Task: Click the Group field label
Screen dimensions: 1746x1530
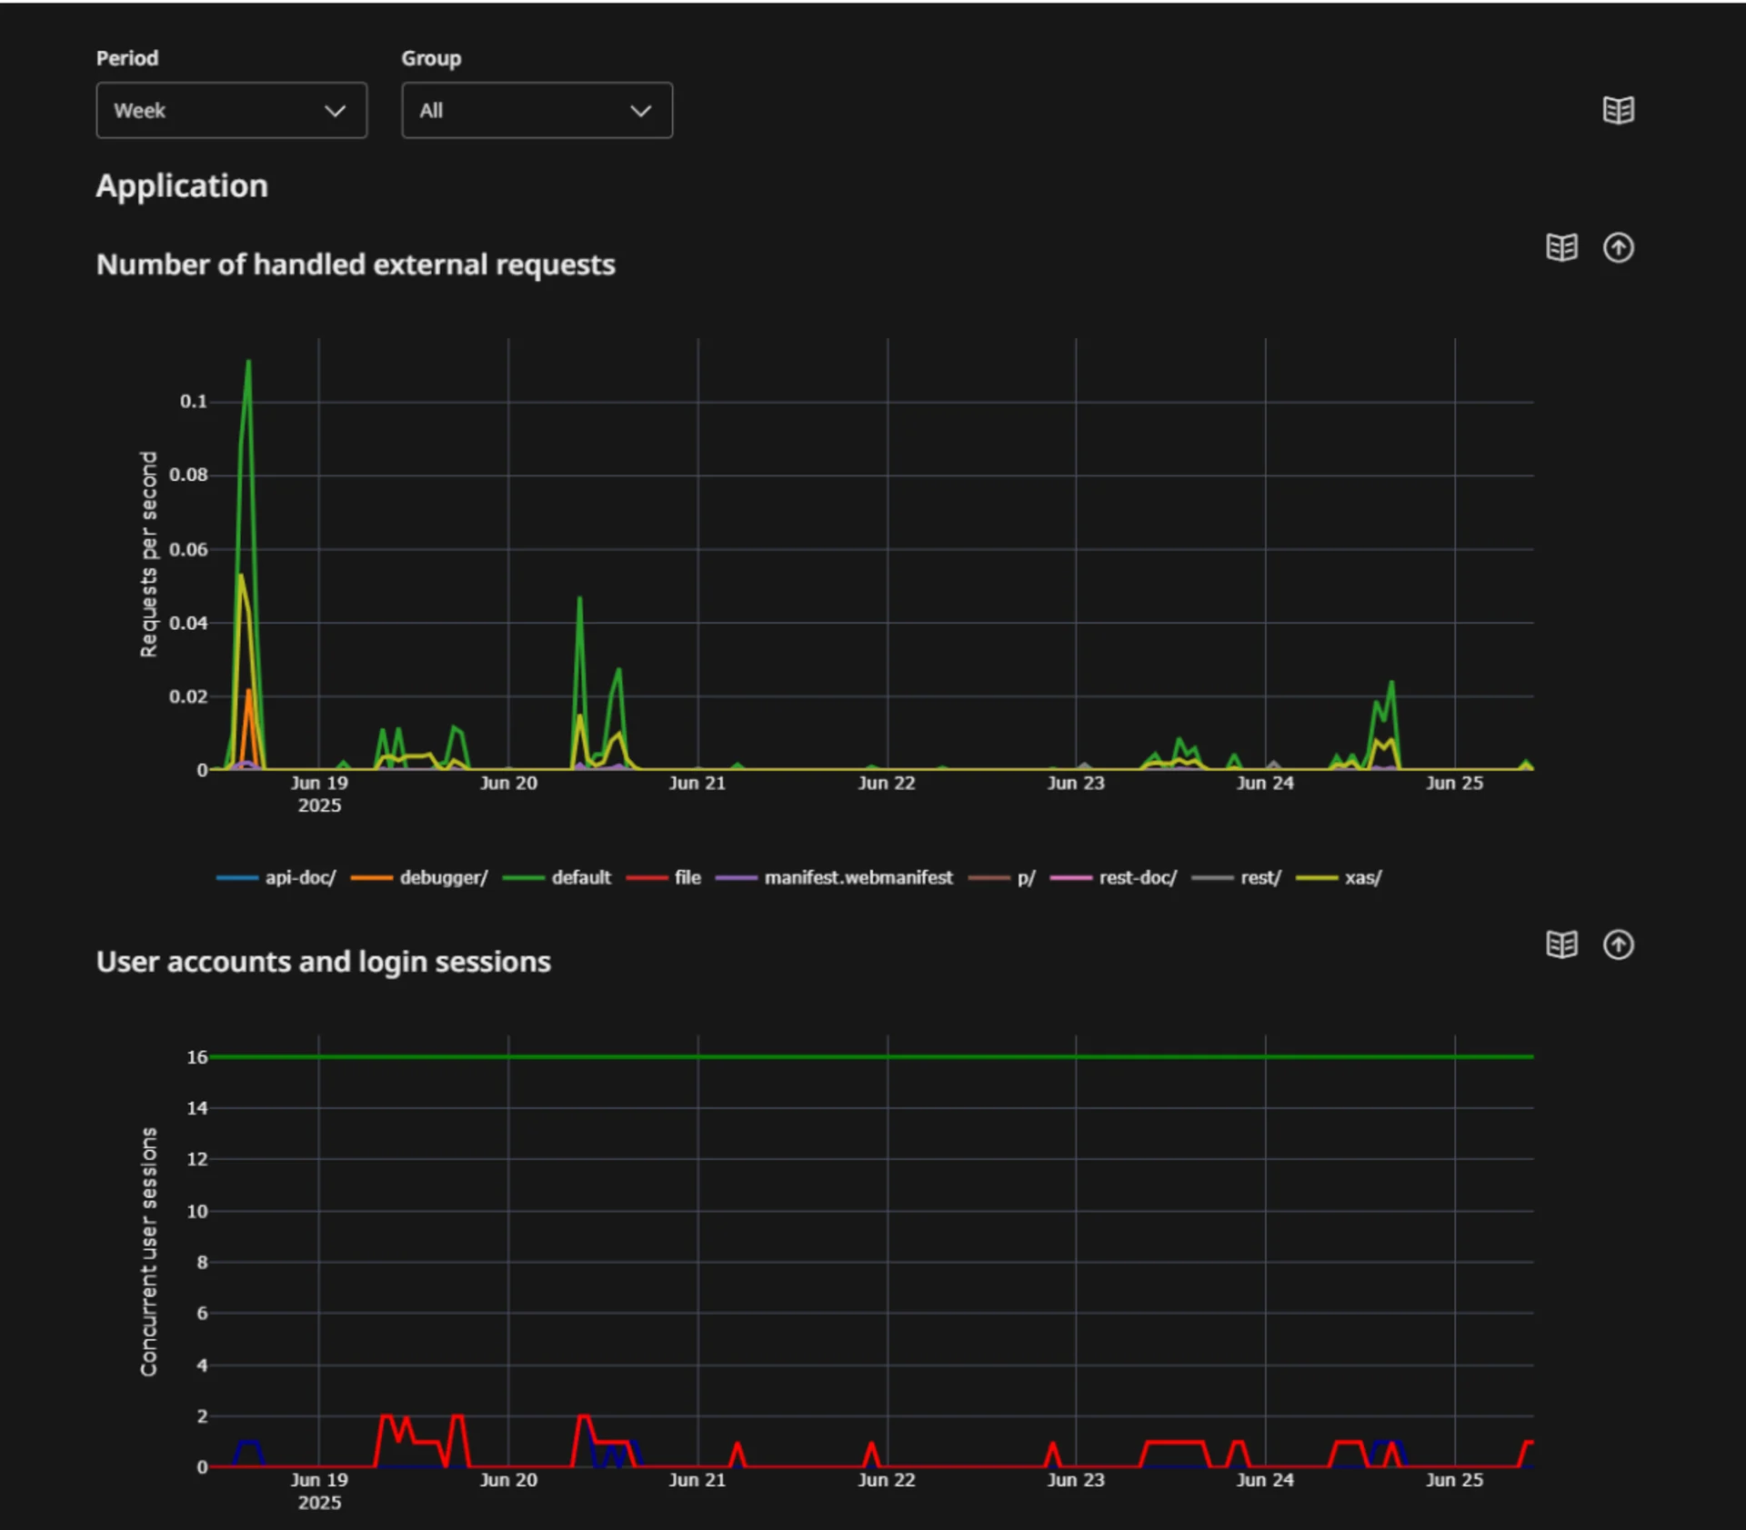Action: point(431,58)
